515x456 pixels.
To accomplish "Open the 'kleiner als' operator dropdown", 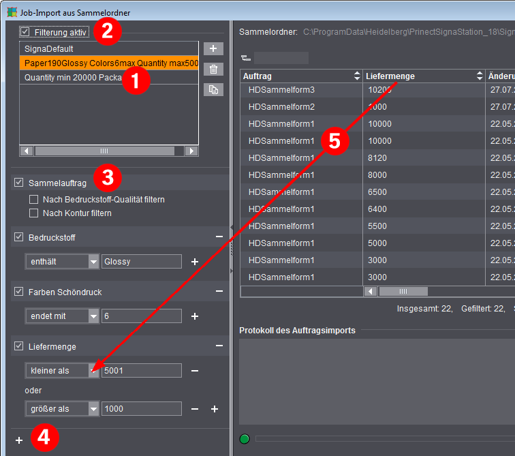I will click(x=93, y=371).
